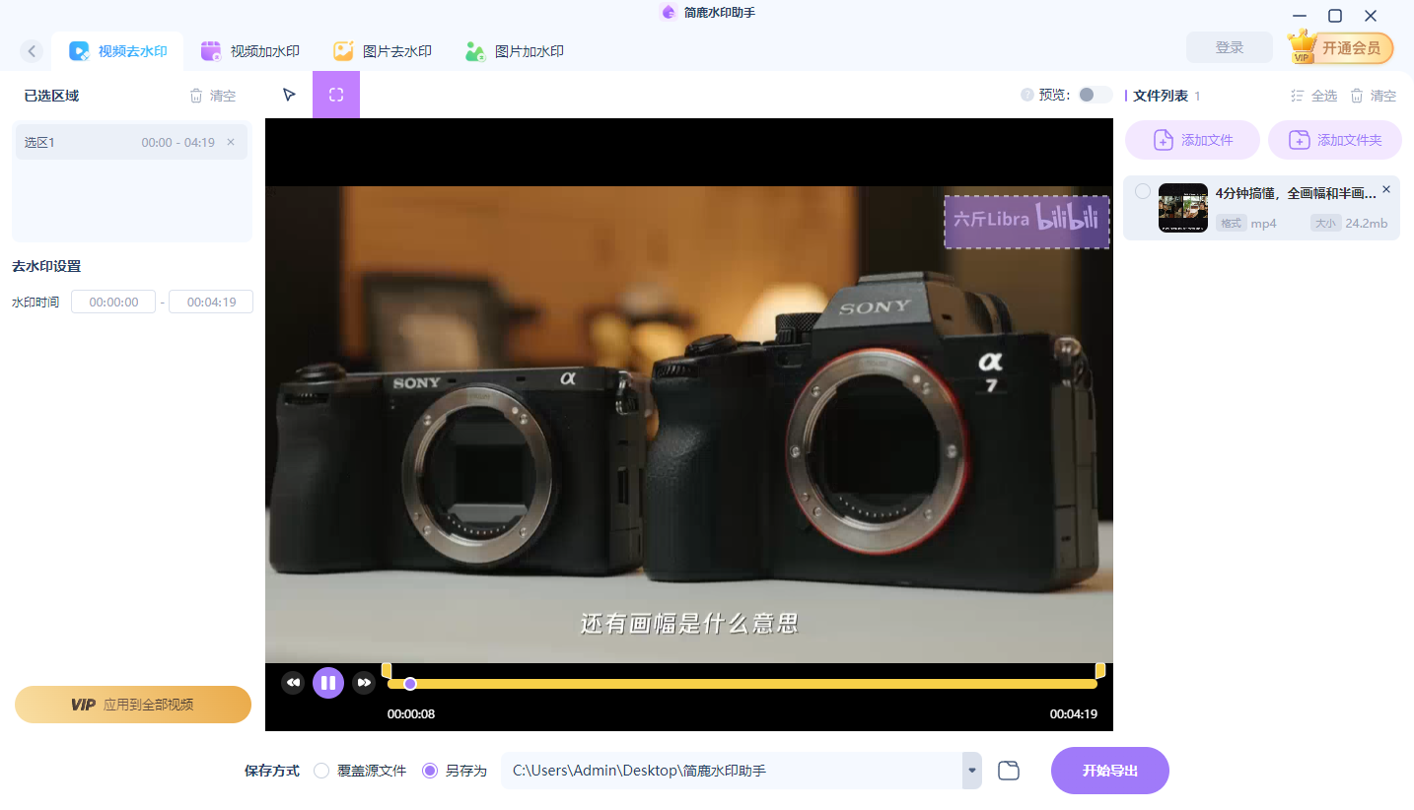Switch to 视频加水印 tab
Viewport: 1414px width, 810px height.
[x=250, y=51]
